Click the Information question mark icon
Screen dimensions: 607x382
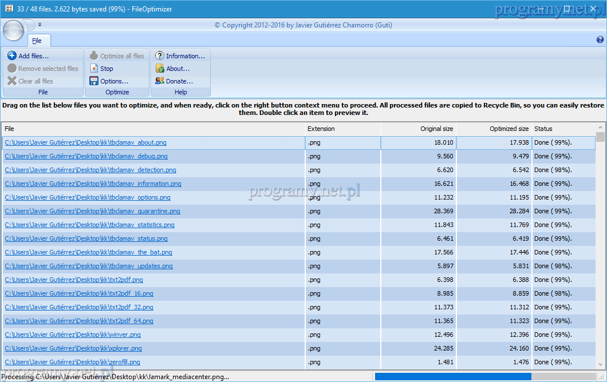tap(160, 56)
